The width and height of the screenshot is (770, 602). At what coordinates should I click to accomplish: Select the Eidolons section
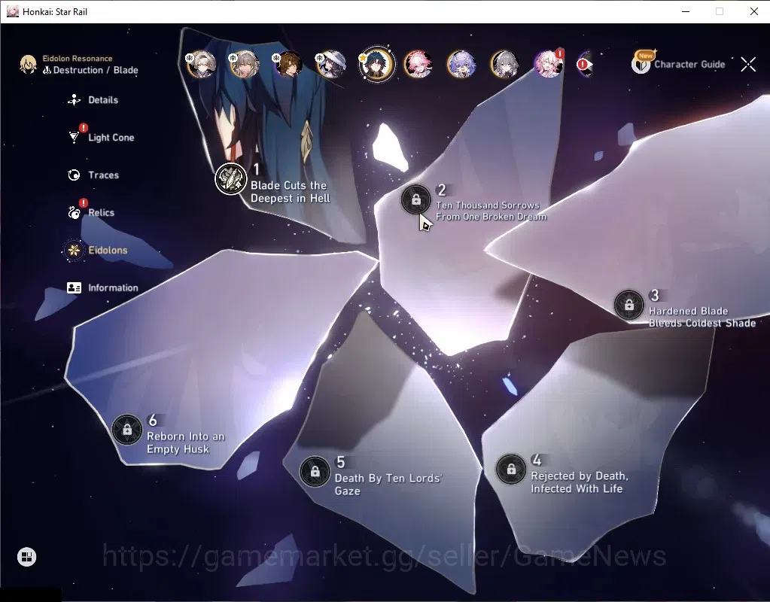point(97,251)
